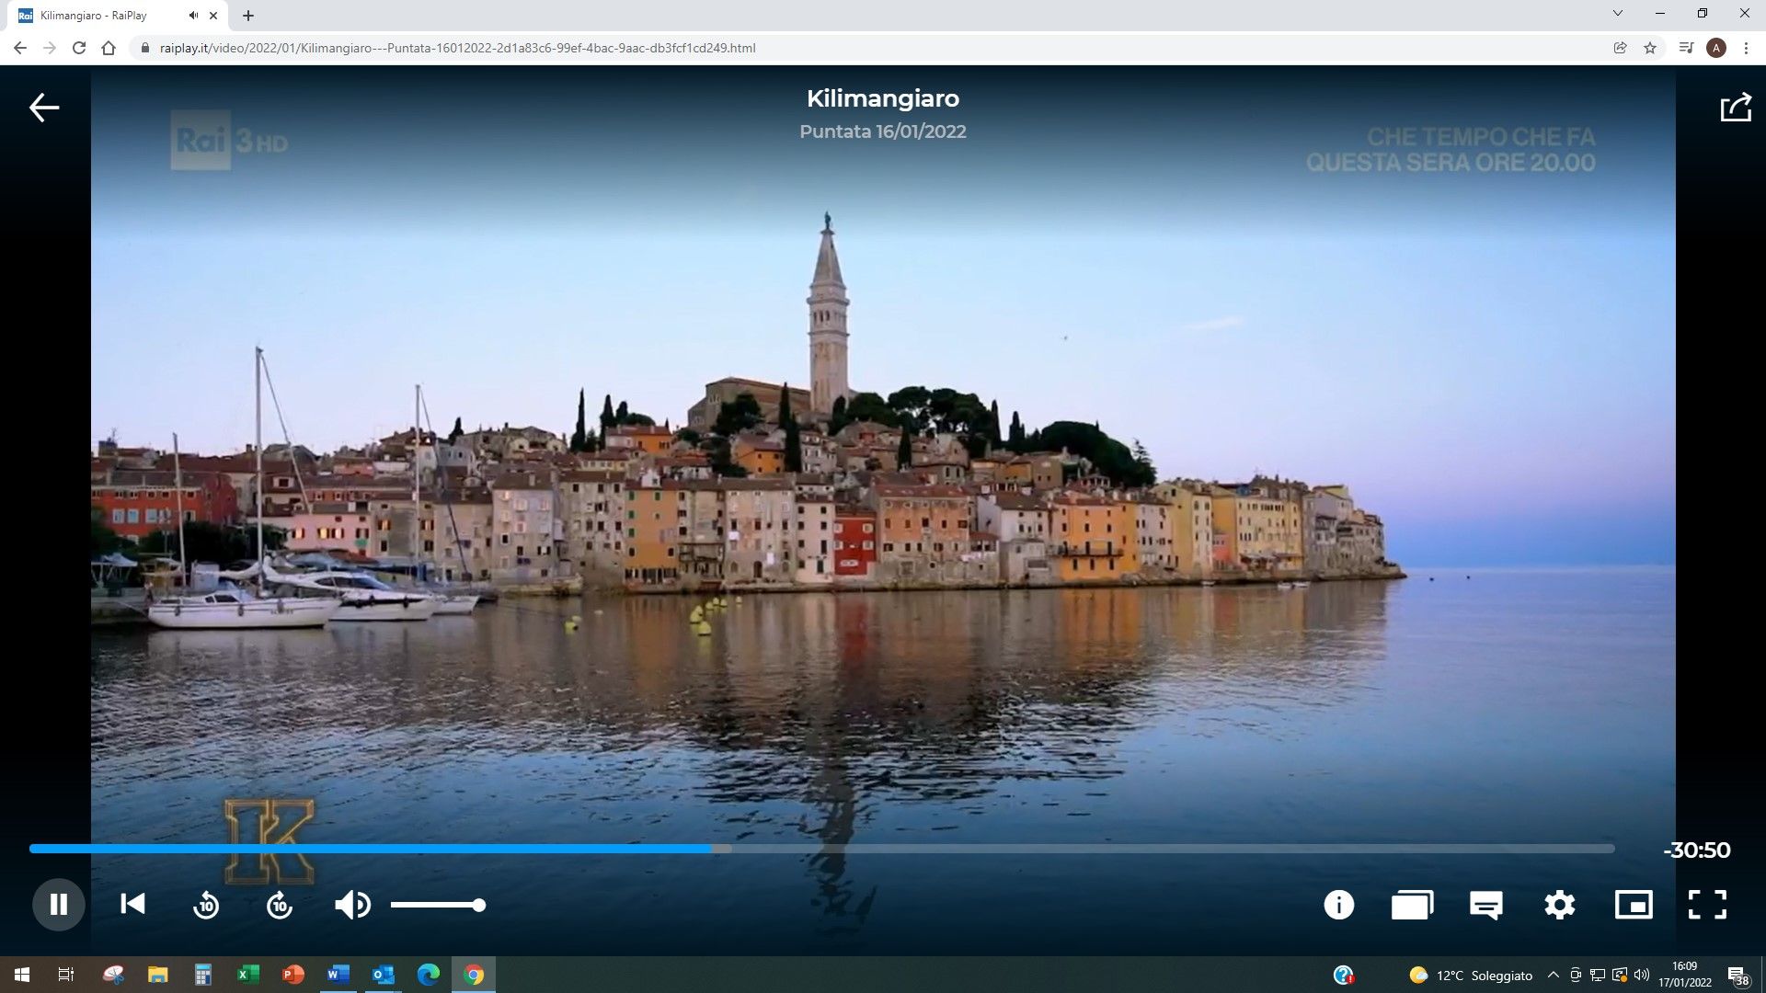Restart video with skip-to-start icon

pos(132,905)
